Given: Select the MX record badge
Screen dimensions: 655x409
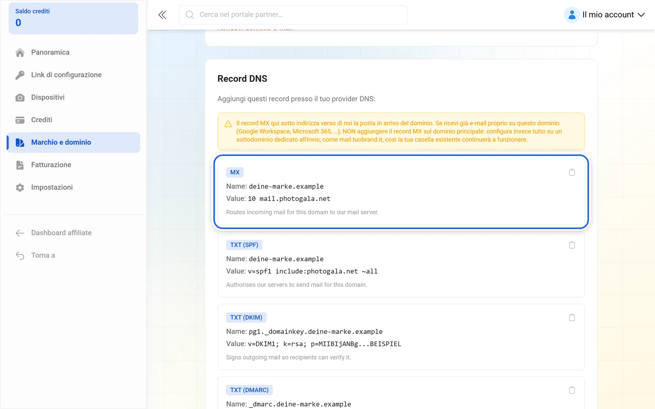Looking at the screenshot, I should [235, 172].
